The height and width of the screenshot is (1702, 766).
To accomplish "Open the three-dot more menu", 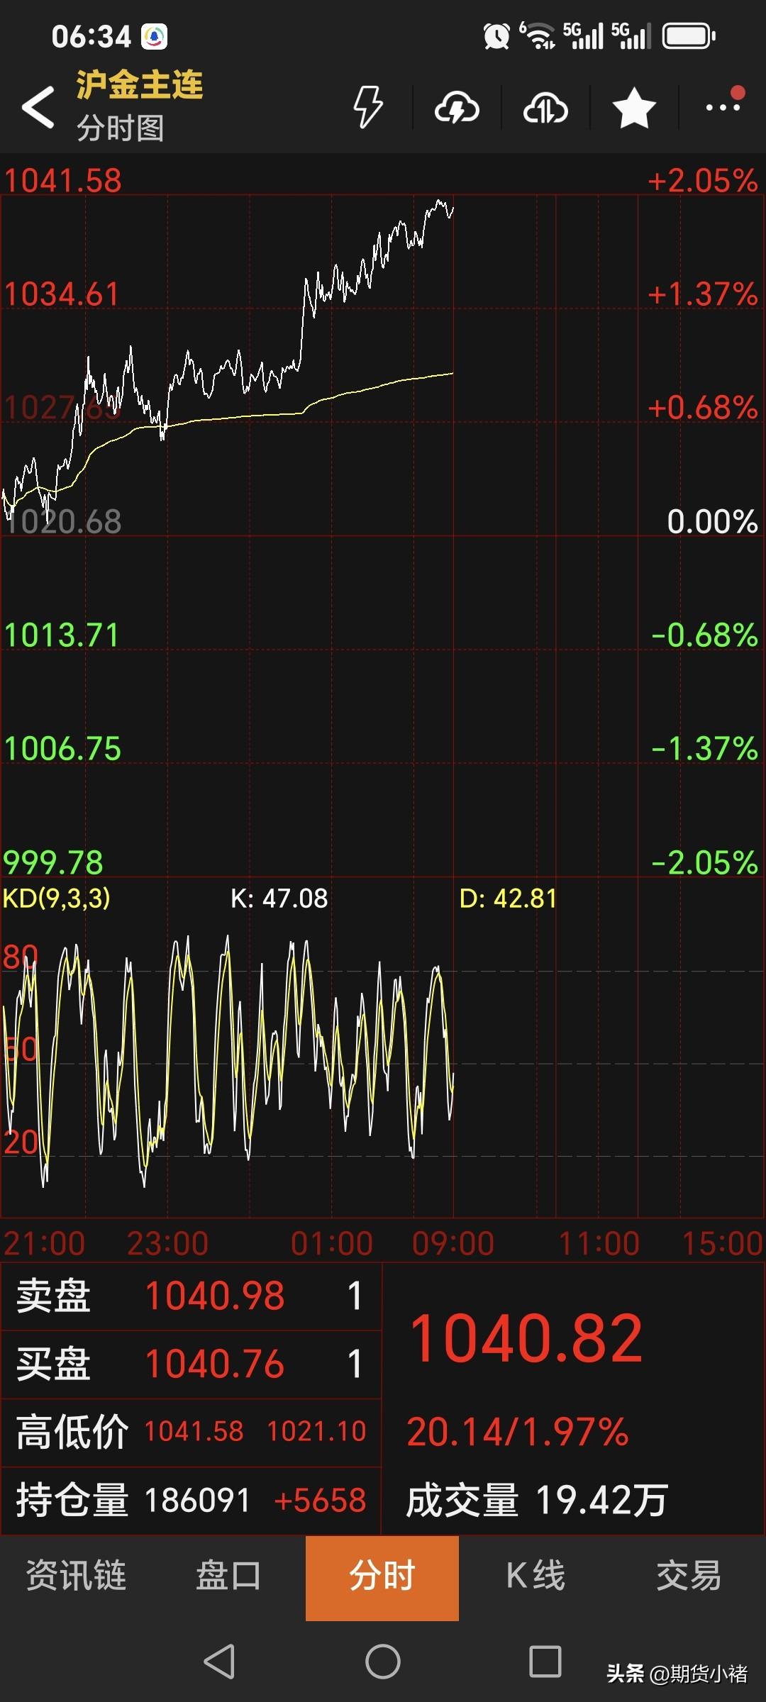I will coord(723,106).
